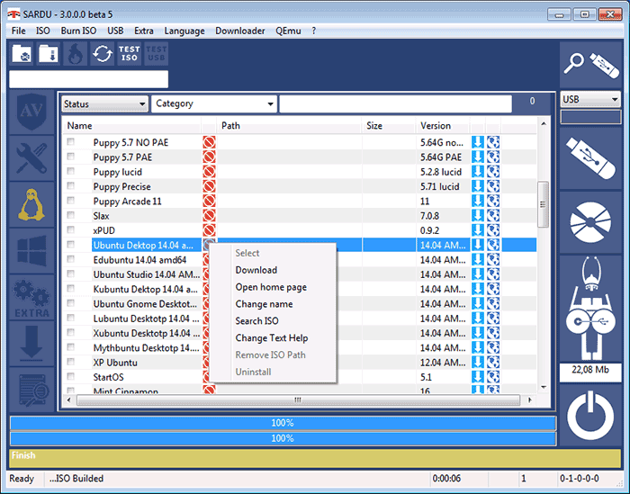Choose Open home page in context menu
Screen dimensions: 630x494
[273, 287]
